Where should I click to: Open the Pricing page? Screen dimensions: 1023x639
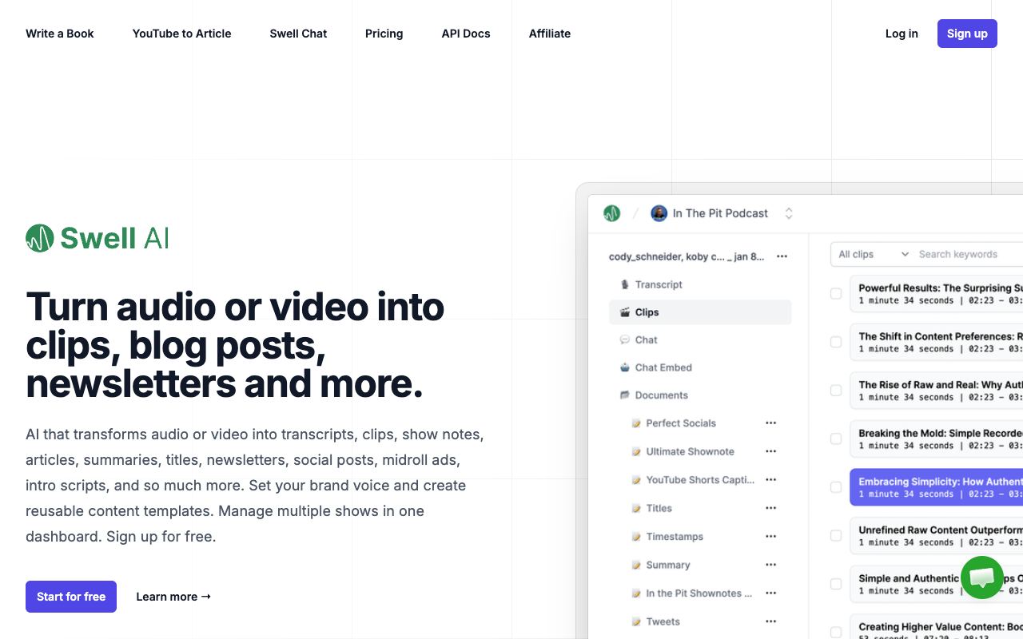click(x=384, y=34)
